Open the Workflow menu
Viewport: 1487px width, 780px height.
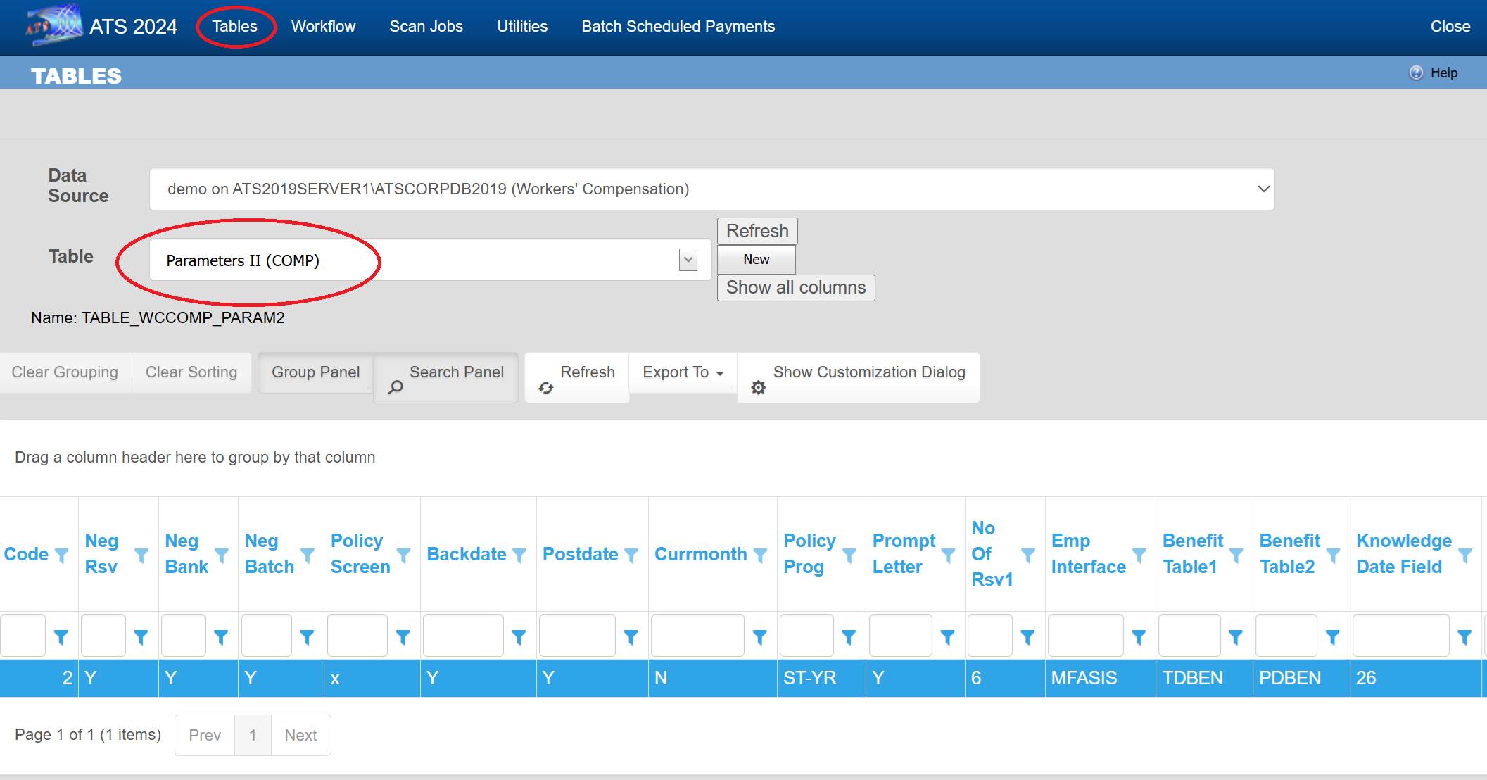pos(323,27)
